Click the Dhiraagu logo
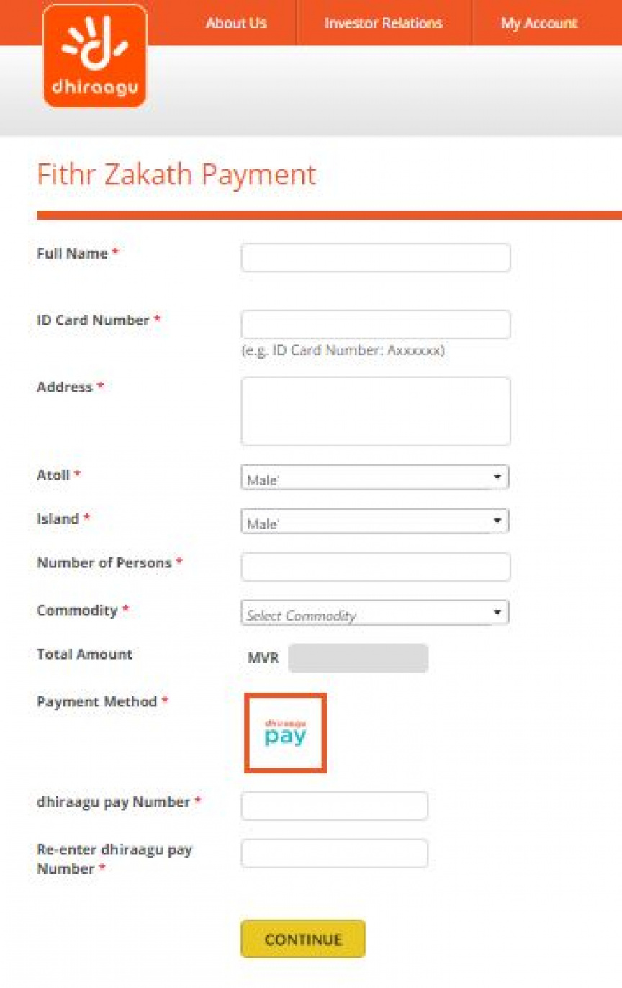Screen dimensions: 622x988 point(95,56)
